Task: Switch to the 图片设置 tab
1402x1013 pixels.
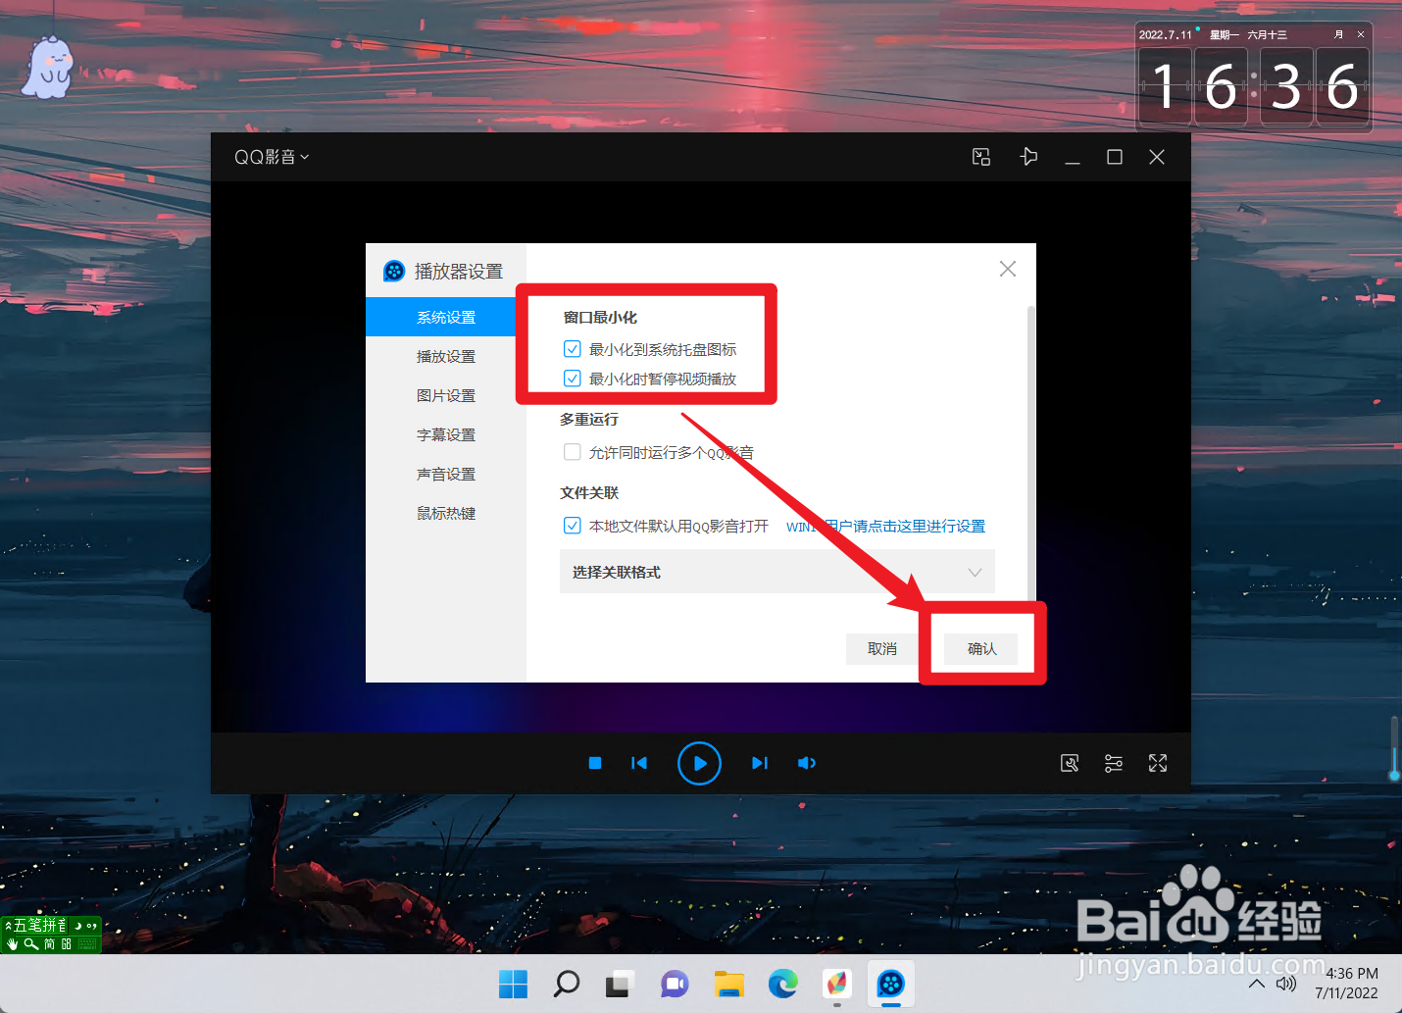Action: click(x=446, y=395)
